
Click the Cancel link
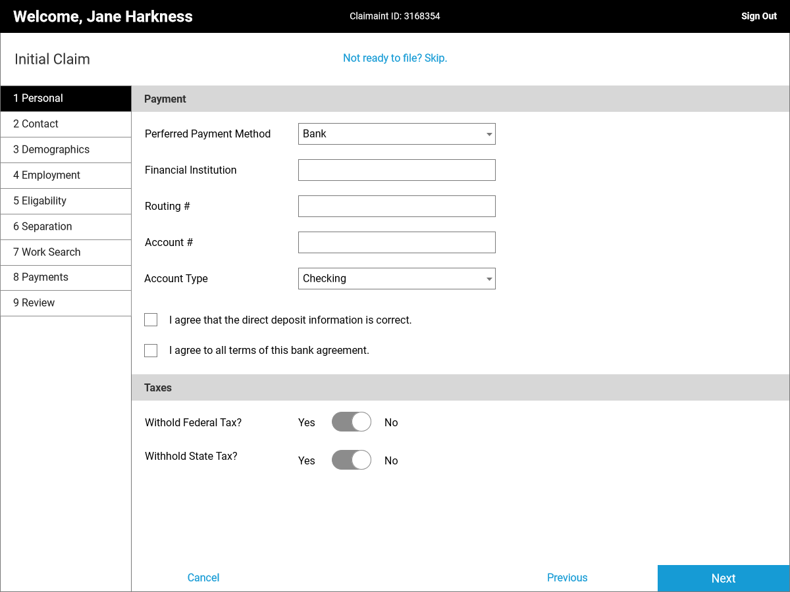203,578
